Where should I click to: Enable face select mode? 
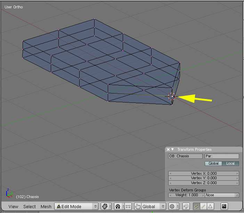pos(210,206)
